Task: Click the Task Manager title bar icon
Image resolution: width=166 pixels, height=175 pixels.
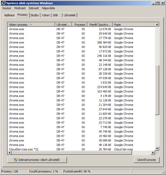Action: [x=3, y=3]
